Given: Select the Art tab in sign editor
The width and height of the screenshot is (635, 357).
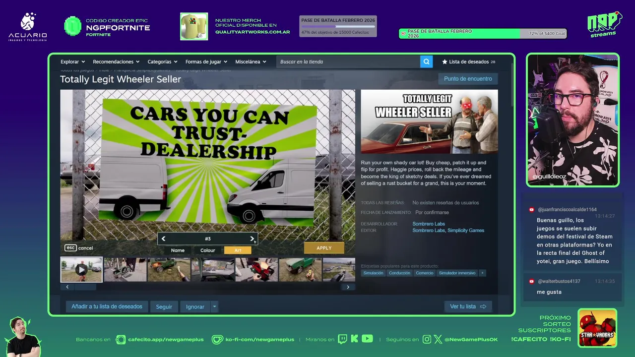Looking at the screenshot, I should (x=238, y=250).
